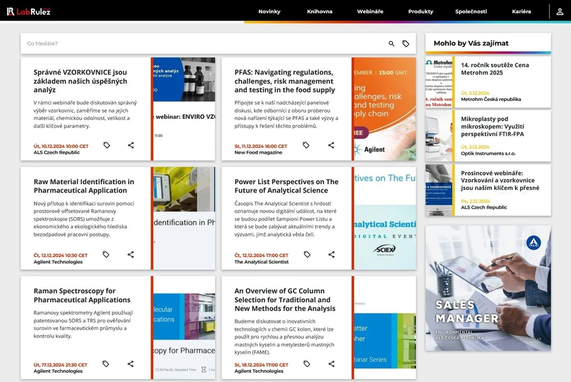Image resolution: width=571 pixels, height=382 pixels.
Task: Click the search magnifier icon
Action: [391, 44]
